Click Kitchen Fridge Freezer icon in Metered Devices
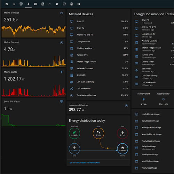174x174 pixels. (x=72, y=62)
